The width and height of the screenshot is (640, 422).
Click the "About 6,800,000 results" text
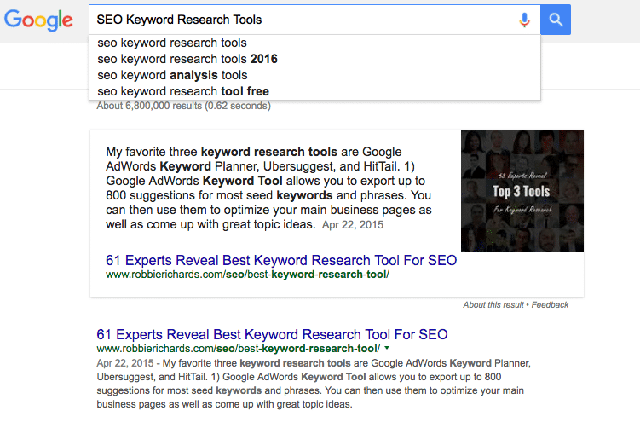coord(184,106)
